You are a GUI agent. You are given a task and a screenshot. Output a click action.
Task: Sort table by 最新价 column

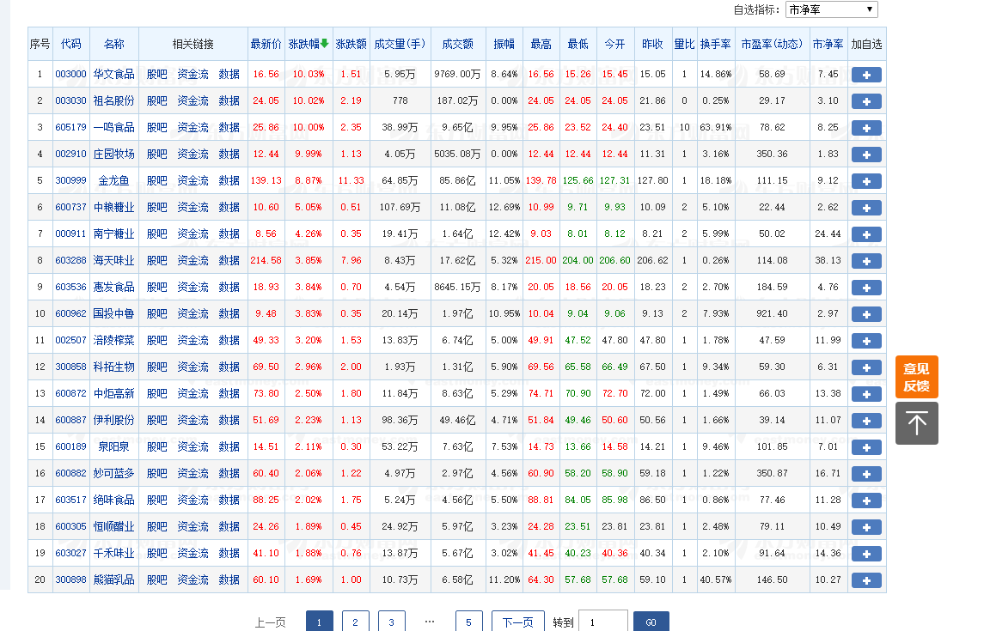(x=266, y=44)
